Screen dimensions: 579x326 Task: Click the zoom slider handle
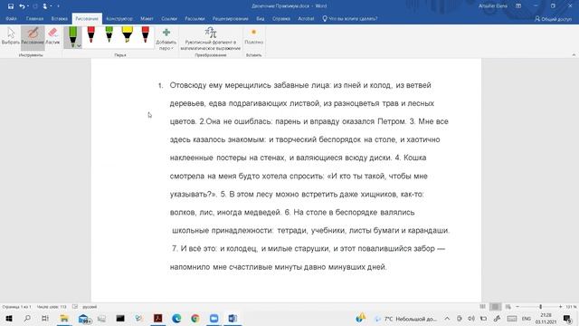tap(541, 307)
